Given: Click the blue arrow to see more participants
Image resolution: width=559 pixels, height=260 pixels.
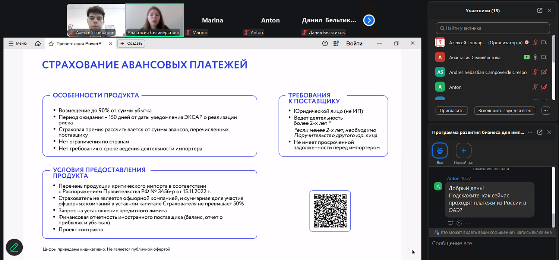Looking at the screenshot, I should [x=369, y=20].
